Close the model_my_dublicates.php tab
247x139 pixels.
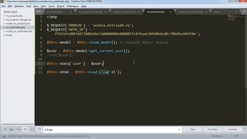[x=206, y=12]
